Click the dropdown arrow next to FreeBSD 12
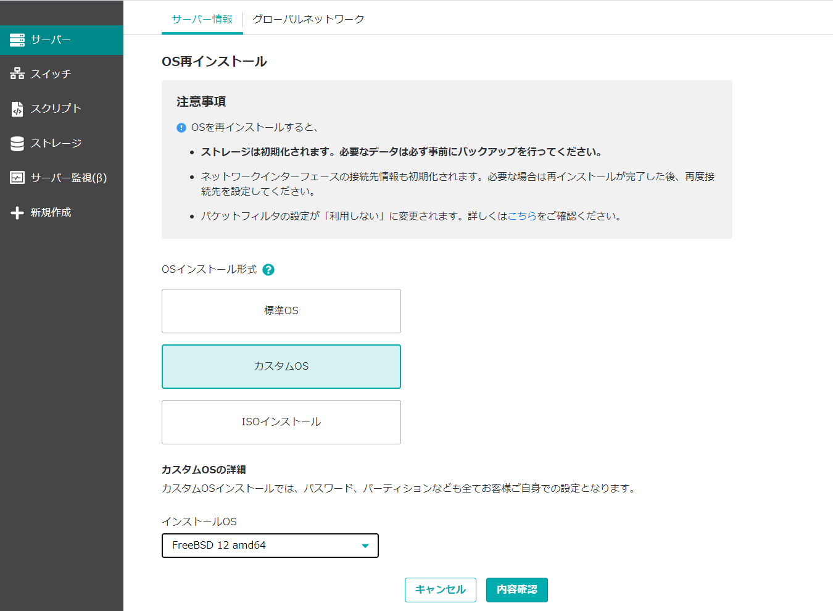Viewport: 833px width, 611px height. click(365, 546)
